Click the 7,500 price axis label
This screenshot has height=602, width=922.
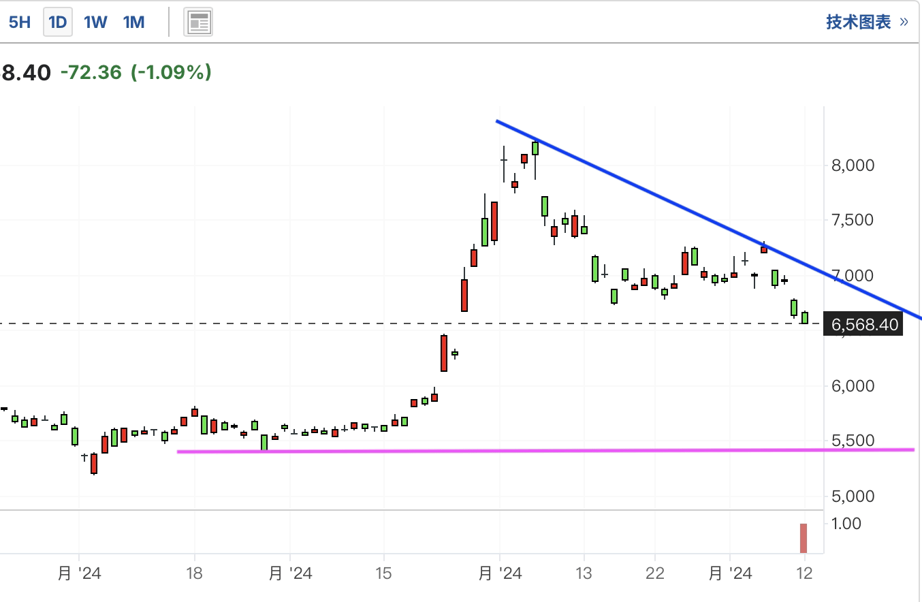coord(853,220)
